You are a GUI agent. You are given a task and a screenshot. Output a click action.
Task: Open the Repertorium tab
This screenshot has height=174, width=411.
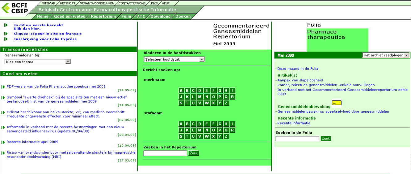[103, 17]
